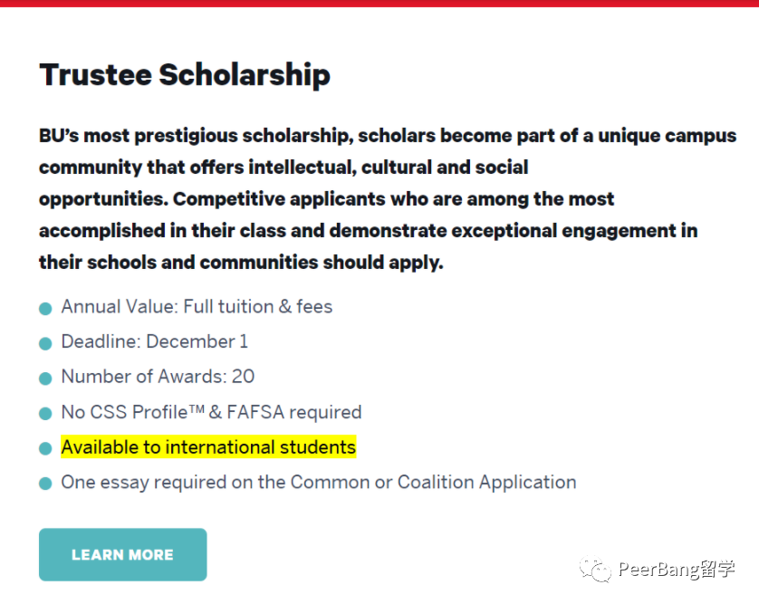The width and height of the screenshot is (759, 604).
Task: Click the teal bullet beside Annual Value
Action: coord(45,308)
